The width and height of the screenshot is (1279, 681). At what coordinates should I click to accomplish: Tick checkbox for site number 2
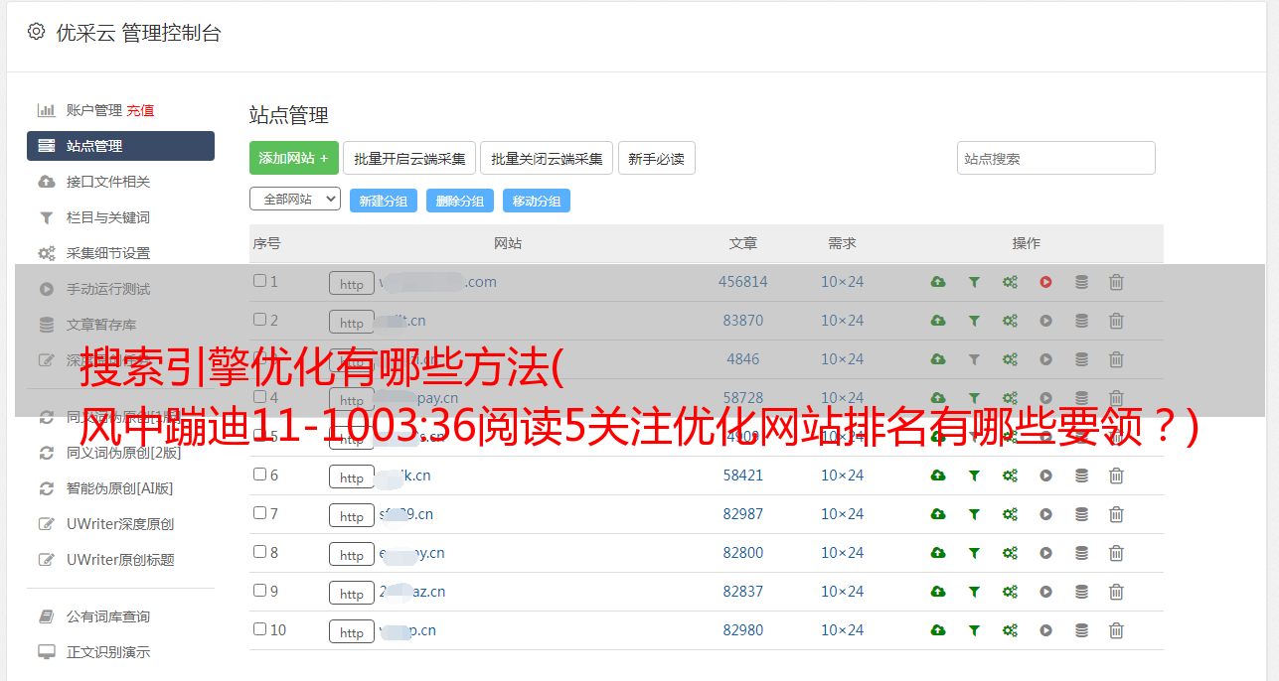coord(259,320)
